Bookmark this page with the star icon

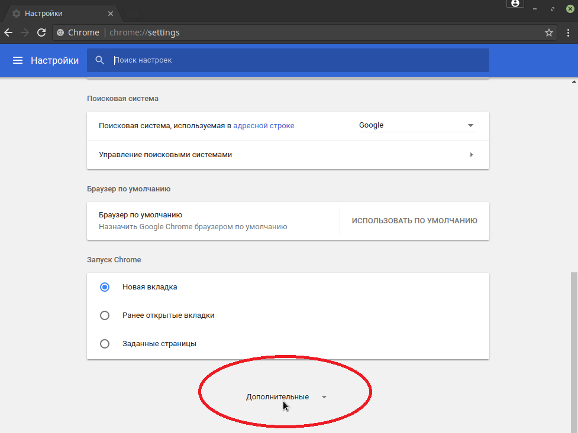coord(549,32)
